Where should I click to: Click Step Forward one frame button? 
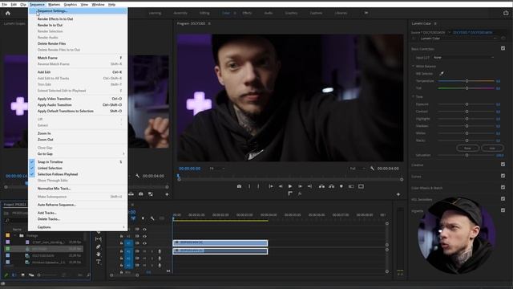click(300, 186)
